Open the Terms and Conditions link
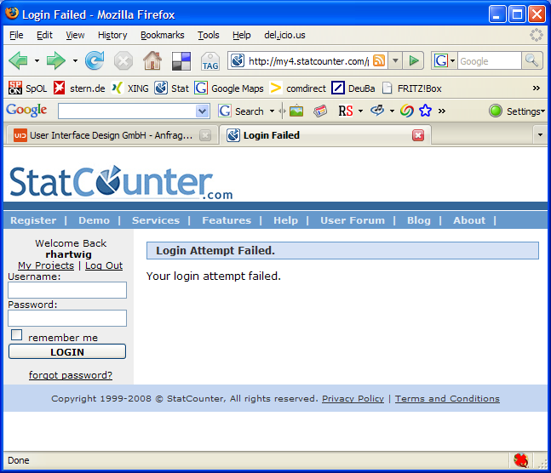The width and height of the screenshot is (551, 473). coord(447,398)
